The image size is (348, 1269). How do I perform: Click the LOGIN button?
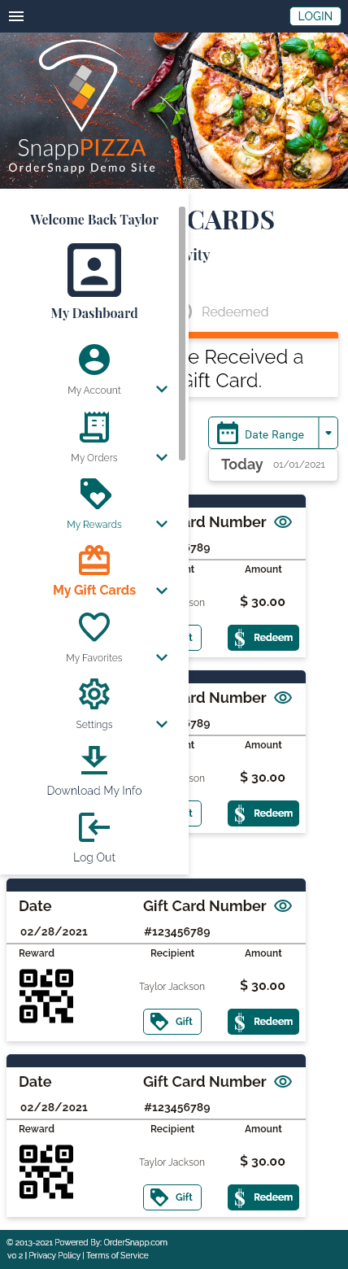pos(315,16)
